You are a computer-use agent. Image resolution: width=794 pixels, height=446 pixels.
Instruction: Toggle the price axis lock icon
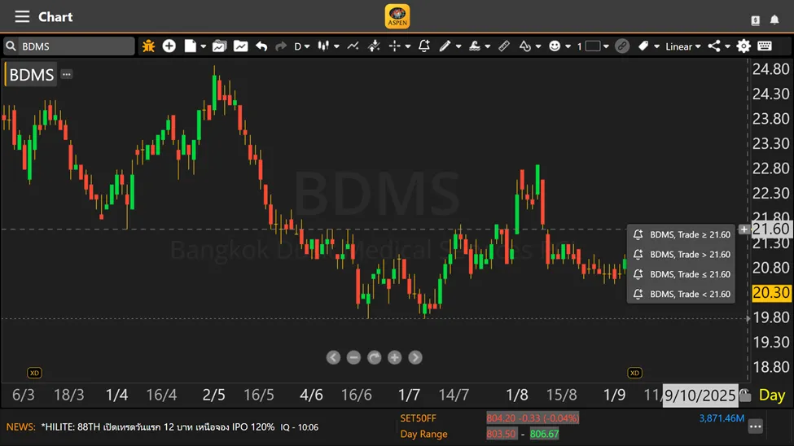coord(744,396)
